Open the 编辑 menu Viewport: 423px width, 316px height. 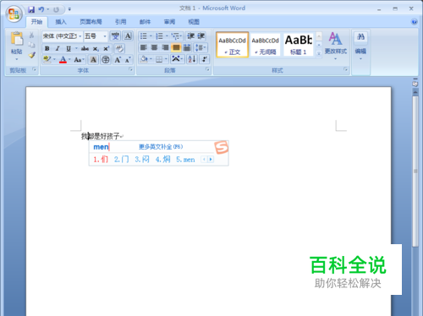point(360,46)
